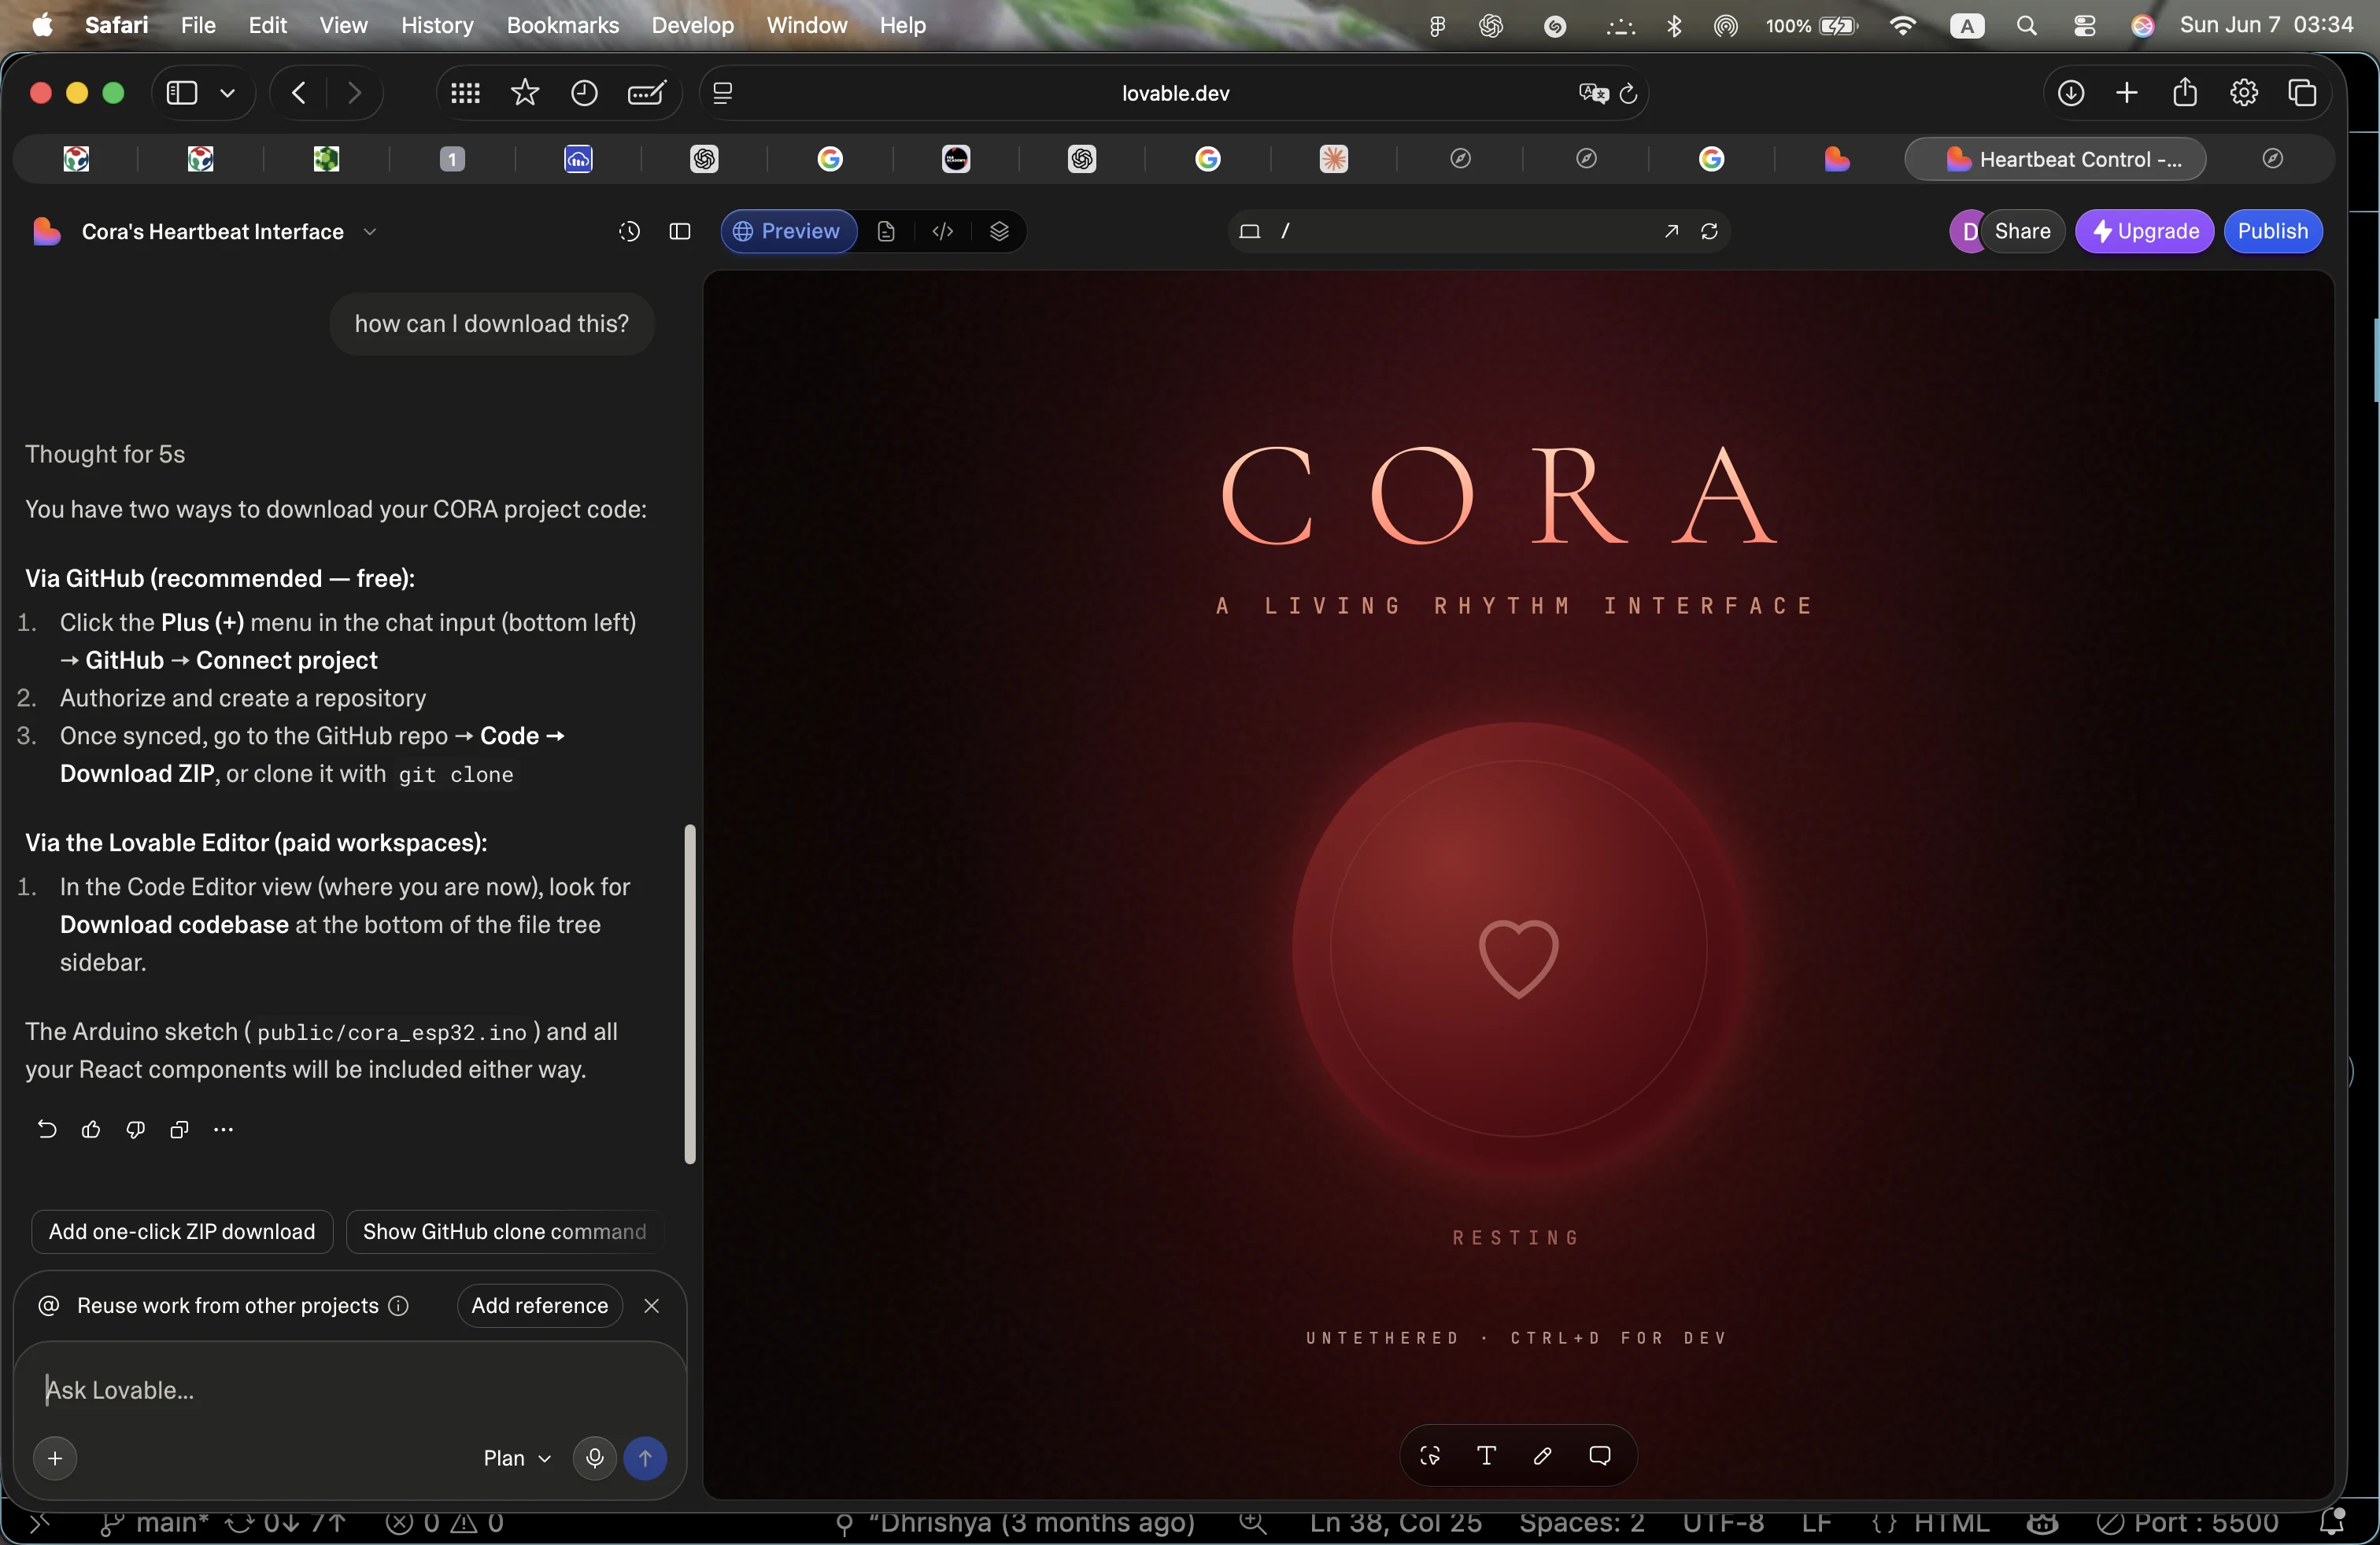
Task: Click Show GitHub clone command suggestion
Action: (x=505, y=1232)
